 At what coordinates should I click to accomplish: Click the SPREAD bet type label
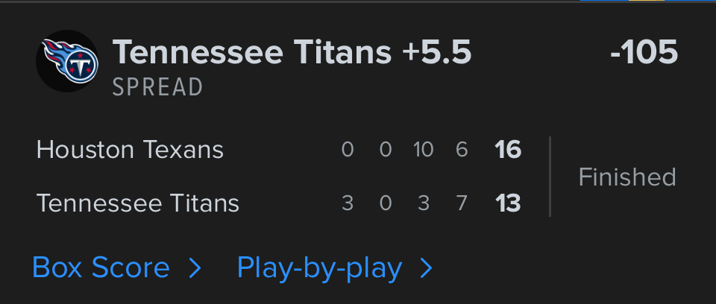[157, 87]
